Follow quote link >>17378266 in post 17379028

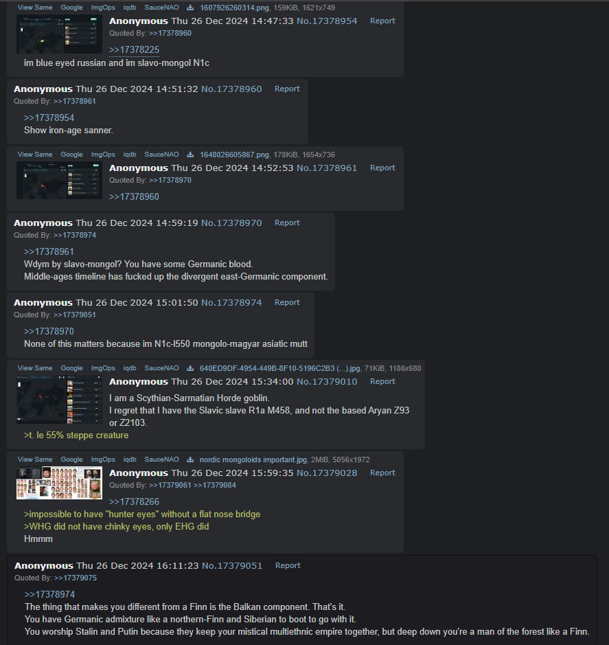pos(134,502)
